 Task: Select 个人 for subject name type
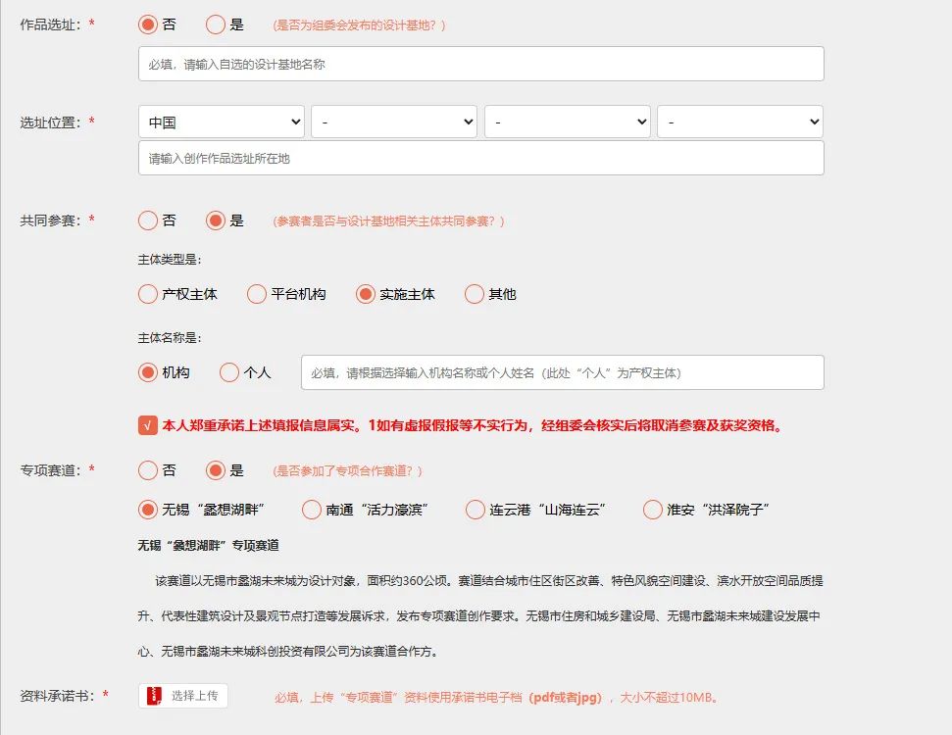(228, 372)
